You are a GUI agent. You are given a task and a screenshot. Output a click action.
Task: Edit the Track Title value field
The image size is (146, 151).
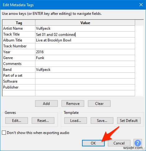pos(85,34)
